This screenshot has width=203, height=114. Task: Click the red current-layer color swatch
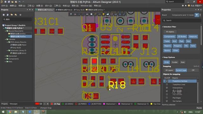pos(37,104)
